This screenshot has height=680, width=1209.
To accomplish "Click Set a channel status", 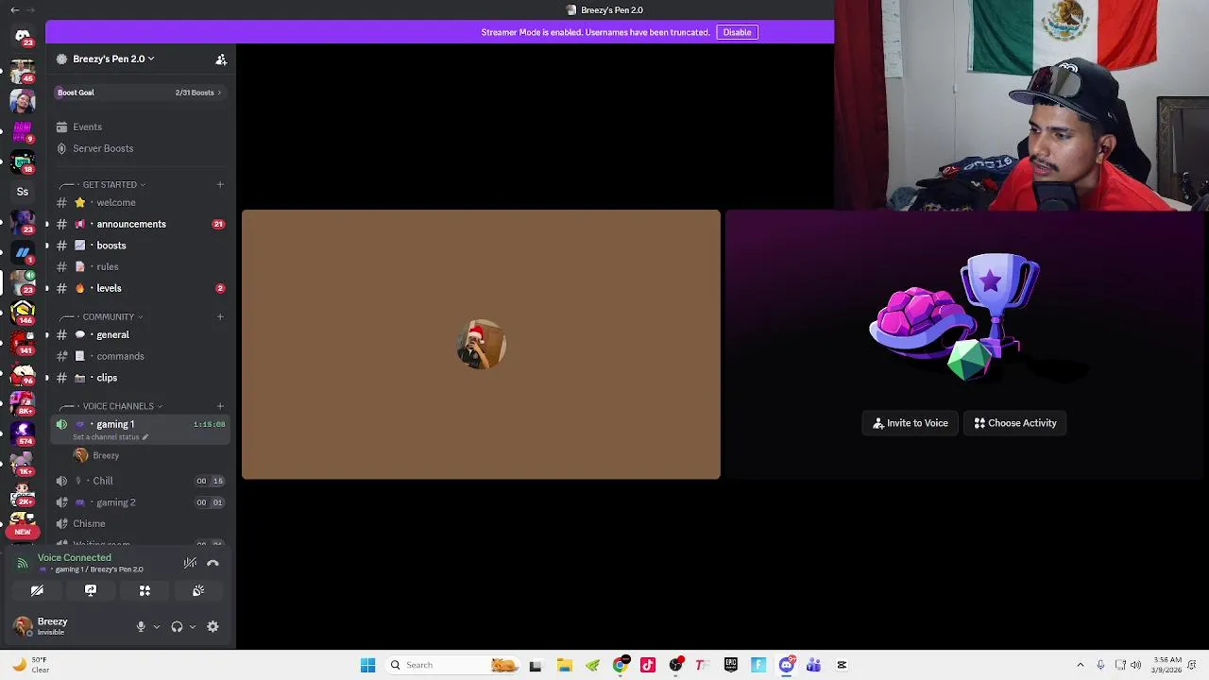I will pos(111,437).
